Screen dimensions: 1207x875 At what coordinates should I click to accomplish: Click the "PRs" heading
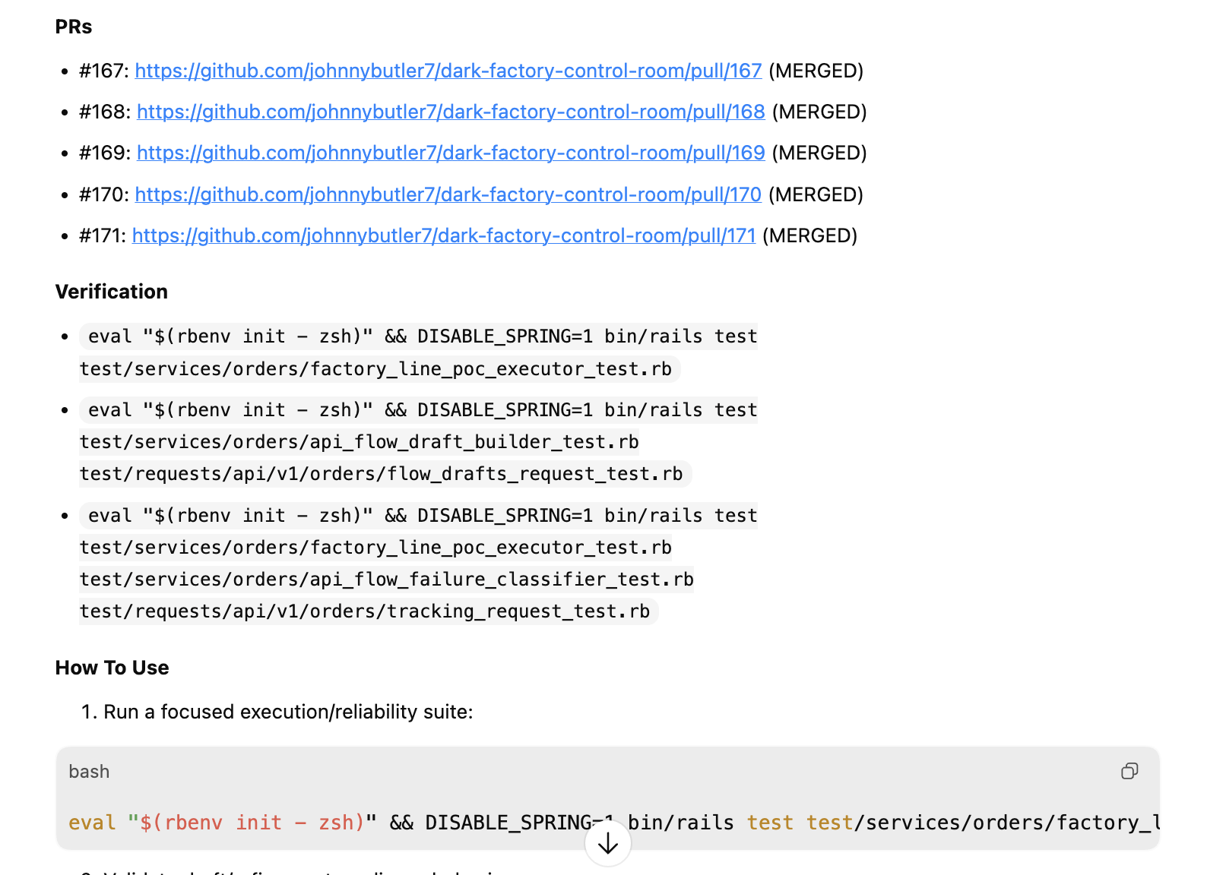(74, 27)
